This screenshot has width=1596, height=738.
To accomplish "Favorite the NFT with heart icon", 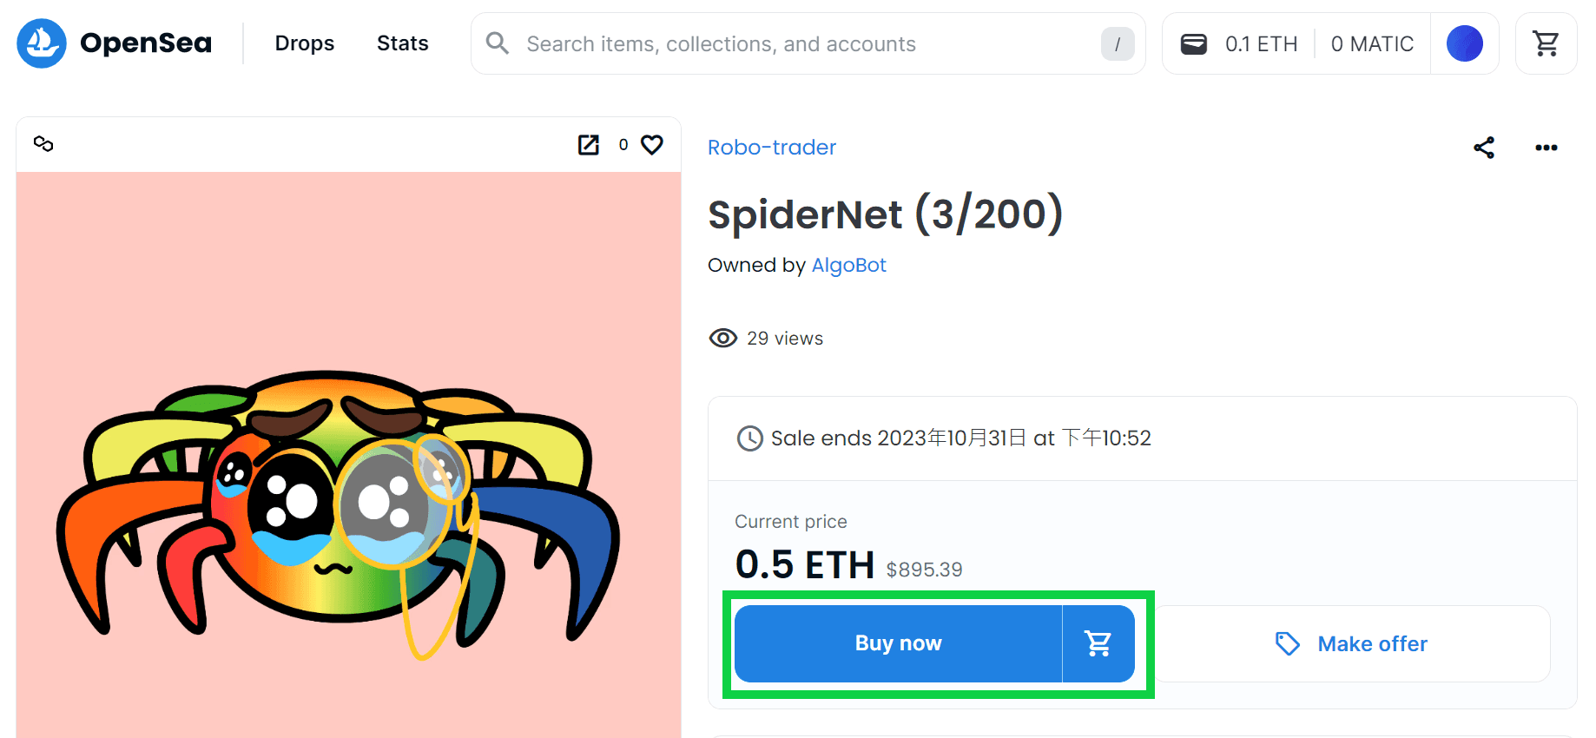I will (x=652, y=145).
